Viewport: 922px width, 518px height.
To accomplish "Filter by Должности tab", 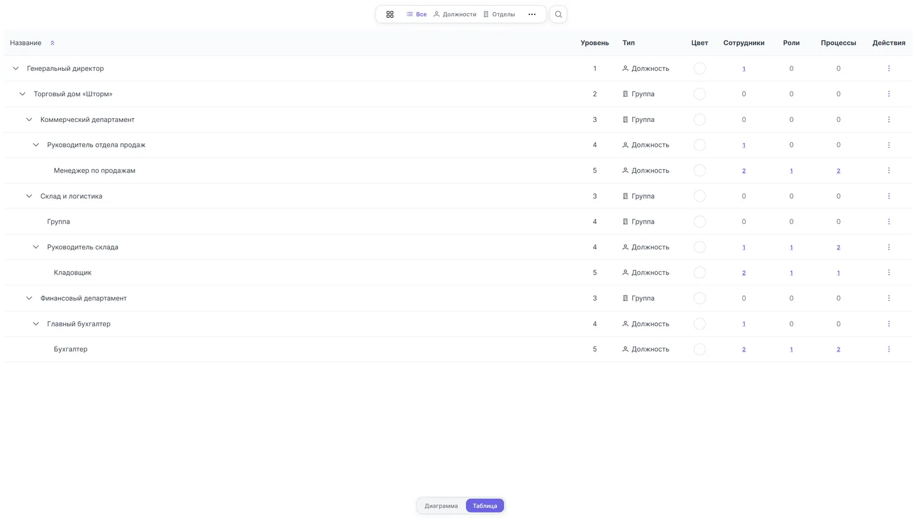I will click(x=455, y=14).
